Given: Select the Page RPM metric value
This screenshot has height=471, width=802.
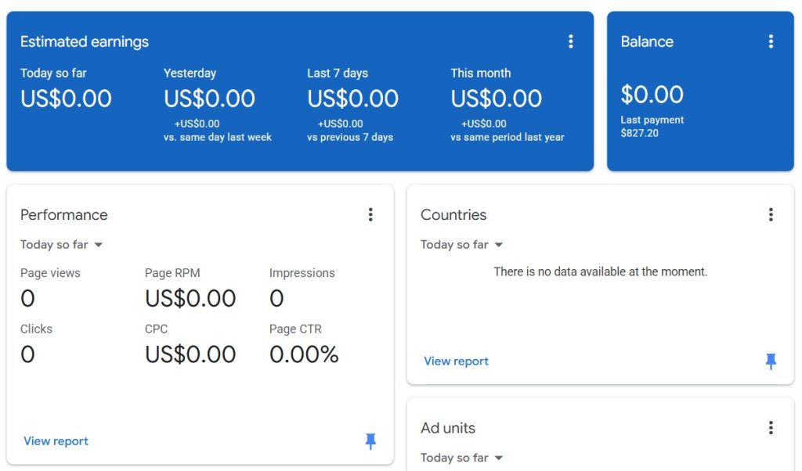Looking at the screenshot, I should click(x=190, y=298).
